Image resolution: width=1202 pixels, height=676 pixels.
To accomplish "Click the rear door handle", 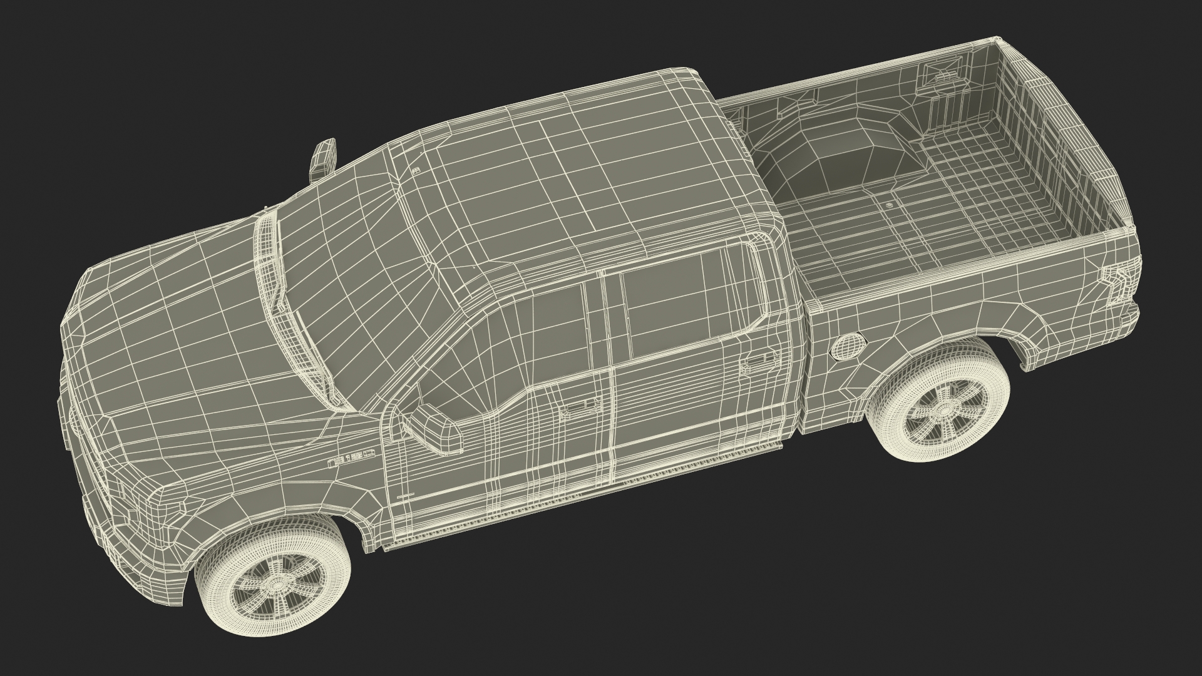I will coord(760,362).
